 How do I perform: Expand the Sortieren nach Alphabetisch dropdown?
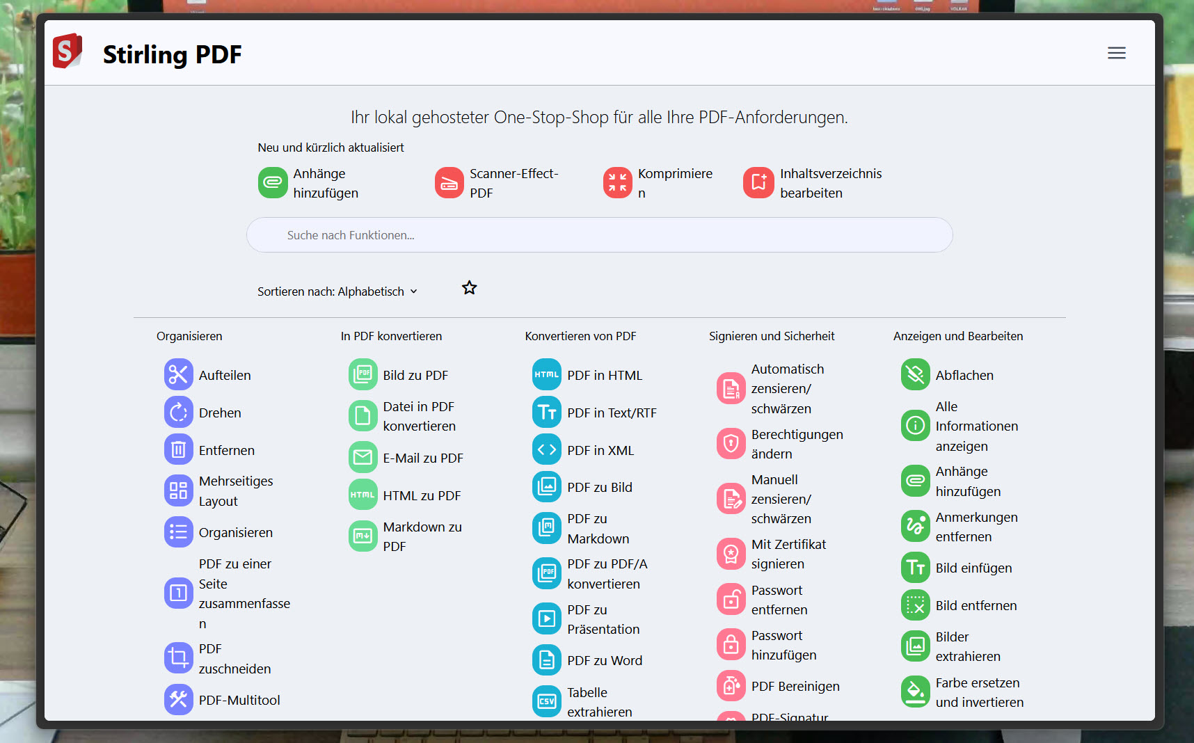pos(337,291)
